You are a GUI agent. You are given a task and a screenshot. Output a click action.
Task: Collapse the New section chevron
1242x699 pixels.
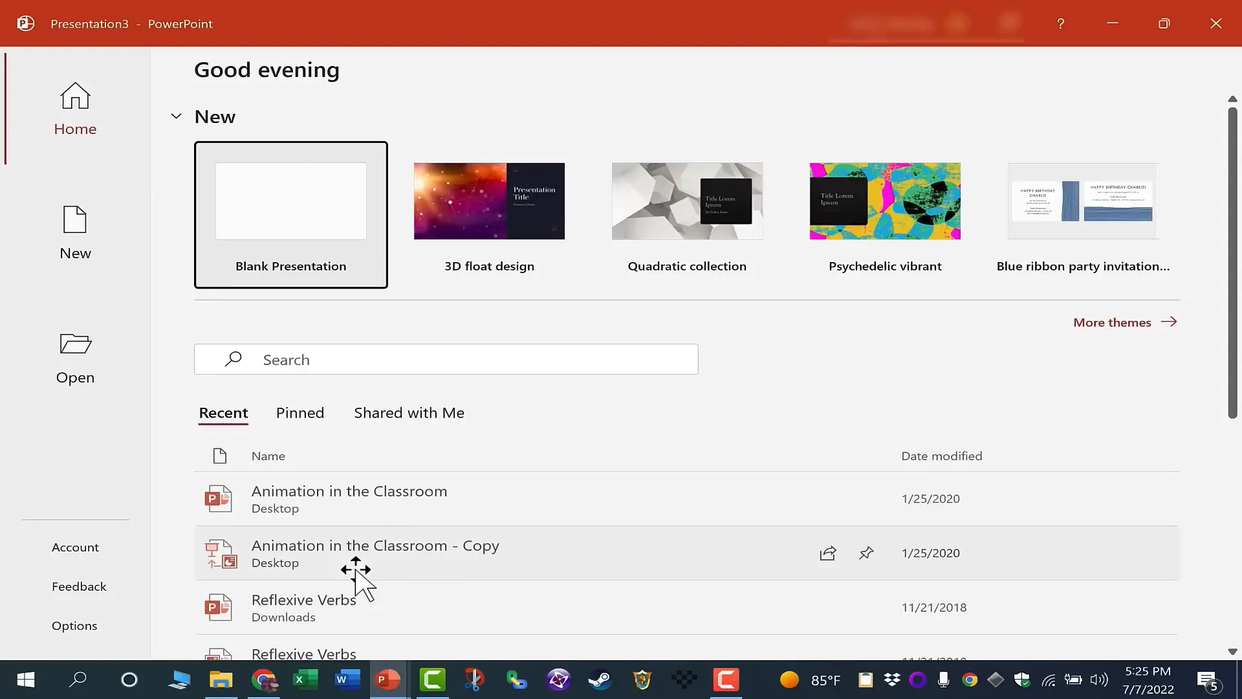(176, 116)
